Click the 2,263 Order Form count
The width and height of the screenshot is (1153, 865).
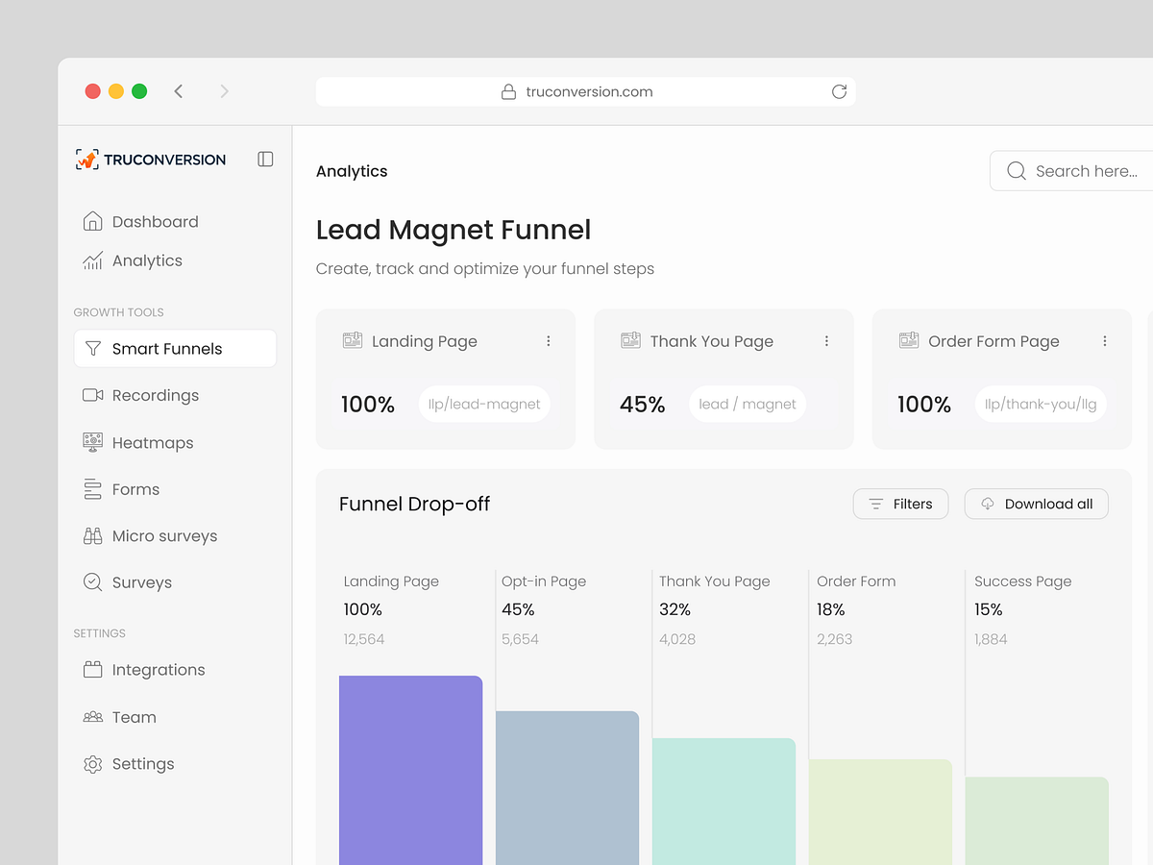coord(835,639)
